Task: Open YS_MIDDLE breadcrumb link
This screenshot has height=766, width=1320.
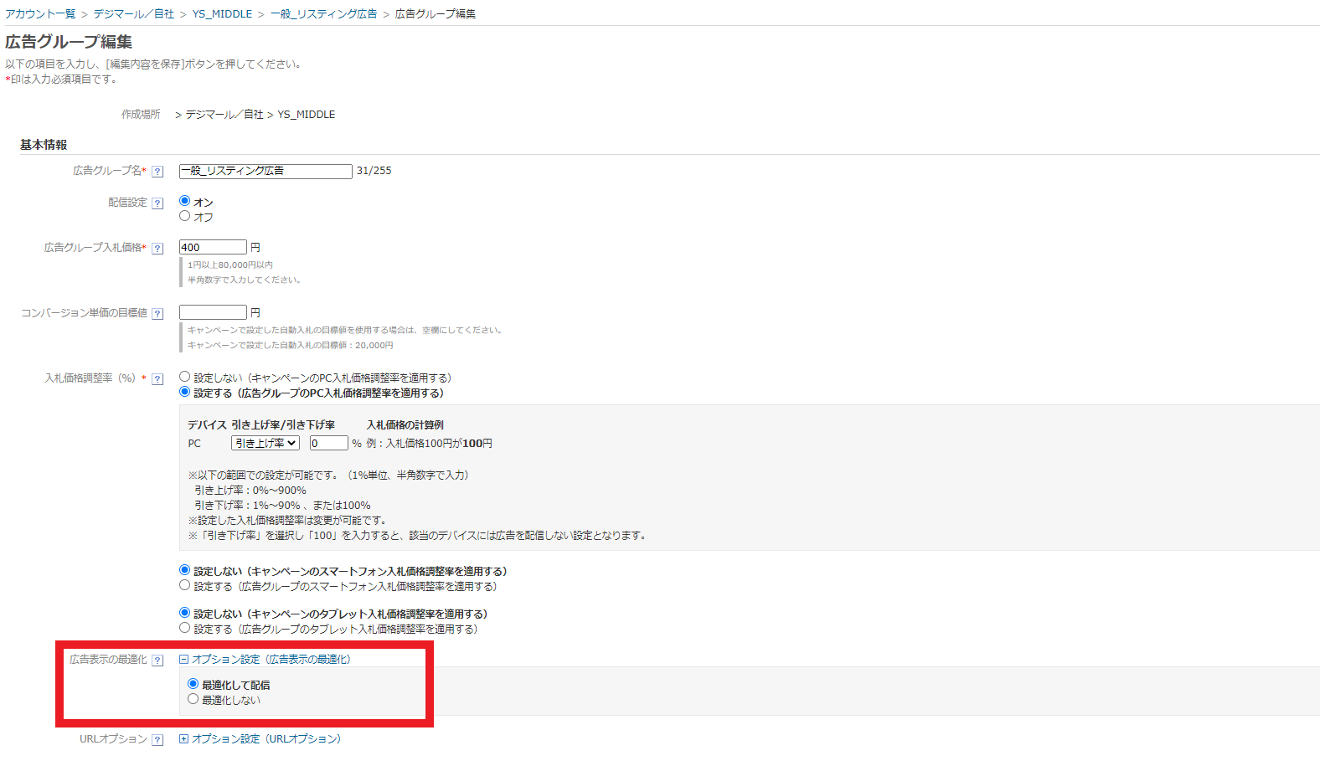Action: 222,14
